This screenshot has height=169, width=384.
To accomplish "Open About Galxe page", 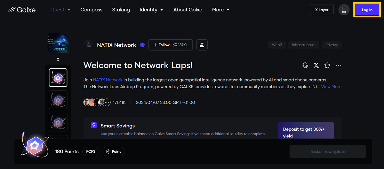I will click(x=188, y=10).
